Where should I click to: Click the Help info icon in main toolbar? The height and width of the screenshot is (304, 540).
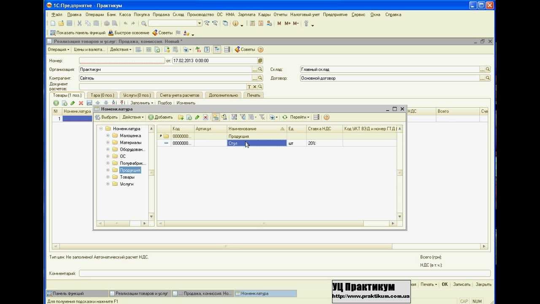[235, 23]
